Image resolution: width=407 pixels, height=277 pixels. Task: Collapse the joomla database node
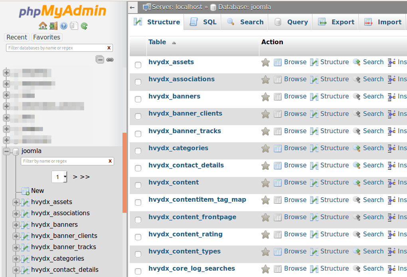pyautogui.click(x=7, y=151)
